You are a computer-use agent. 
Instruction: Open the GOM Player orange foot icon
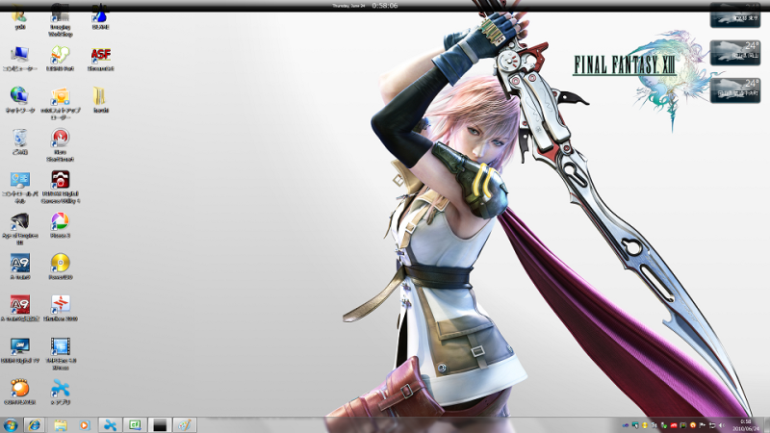point(19,388)
